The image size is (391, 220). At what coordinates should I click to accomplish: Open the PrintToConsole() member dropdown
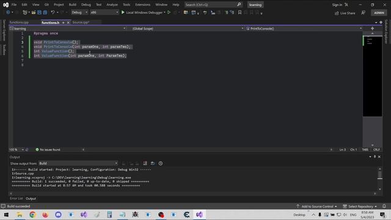pos(304,29)
